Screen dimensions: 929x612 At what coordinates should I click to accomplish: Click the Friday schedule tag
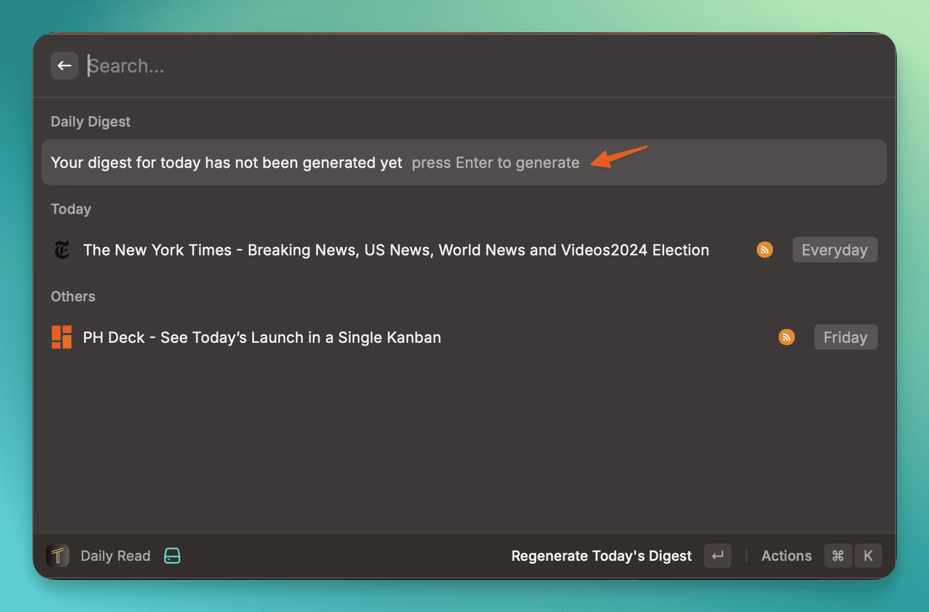pyautogui.click(x=845, y=337)
